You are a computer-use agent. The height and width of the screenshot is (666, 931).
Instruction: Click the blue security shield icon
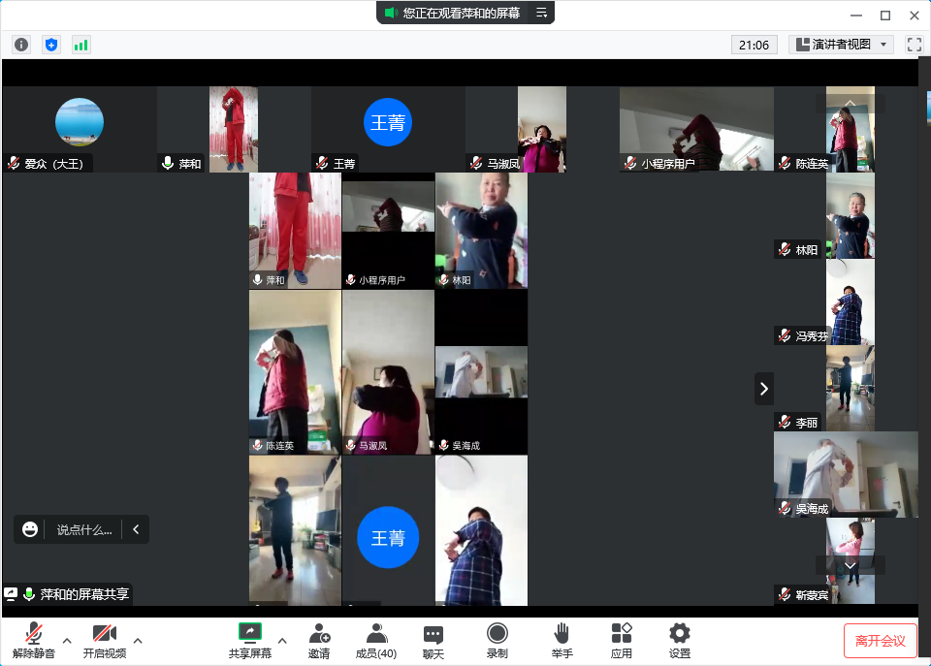point(51,45)
